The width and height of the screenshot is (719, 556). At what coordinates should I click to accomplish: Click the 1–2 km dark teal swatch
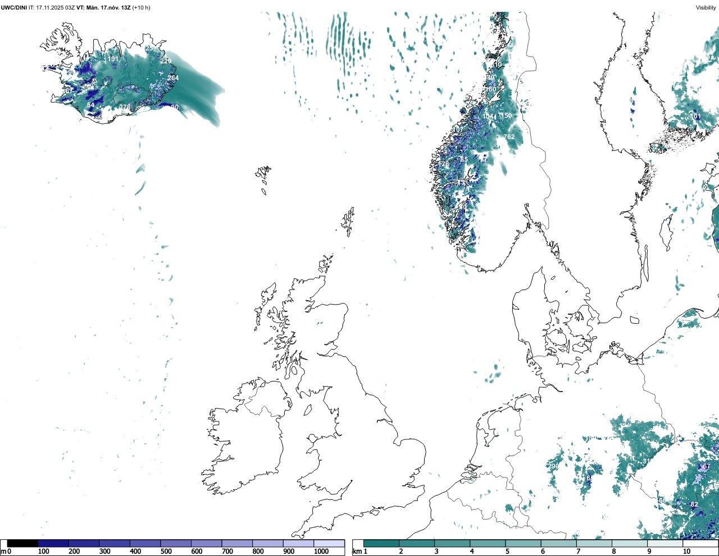pyautogui.click(x=381, y=543)
